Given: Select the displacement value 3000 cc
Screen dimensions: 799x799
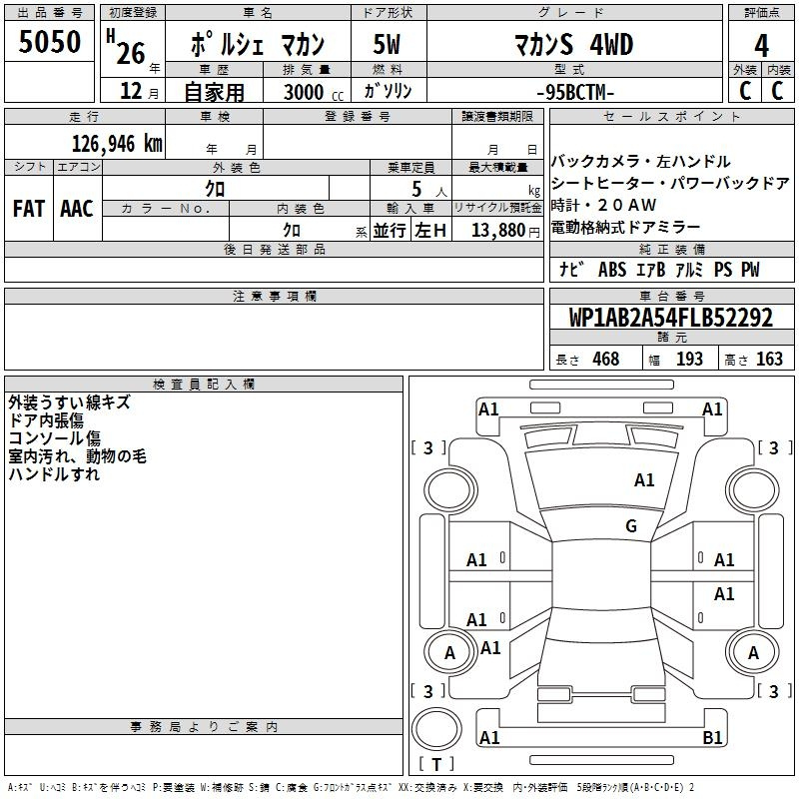Looking at the screenshot, I should [314, 92].
